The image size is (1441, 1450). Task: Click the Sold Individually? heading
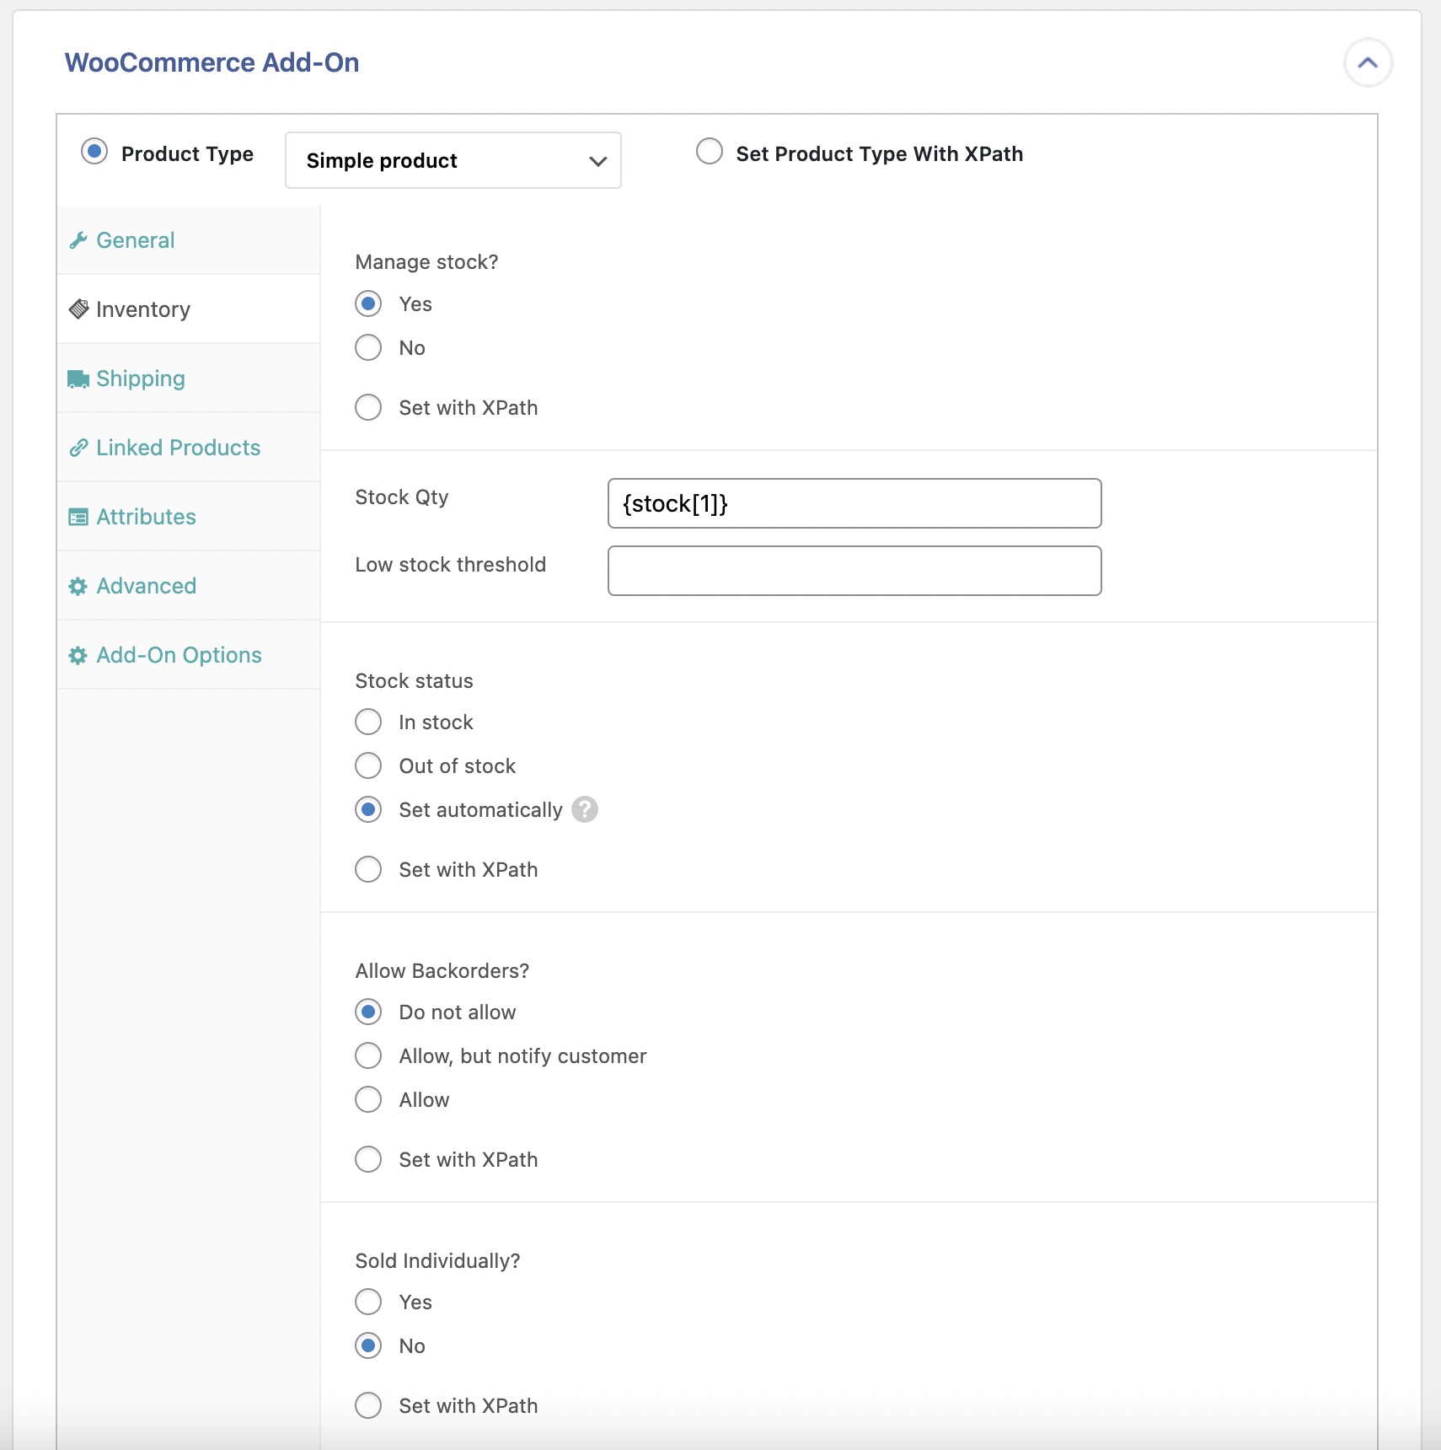(437, 1261)
